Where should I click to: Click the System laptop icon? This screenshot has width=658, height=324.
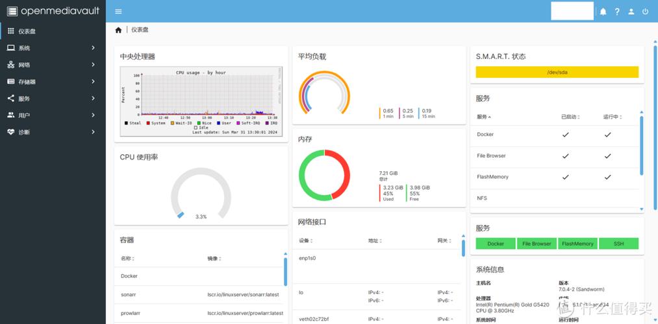(x=11, y=48)
